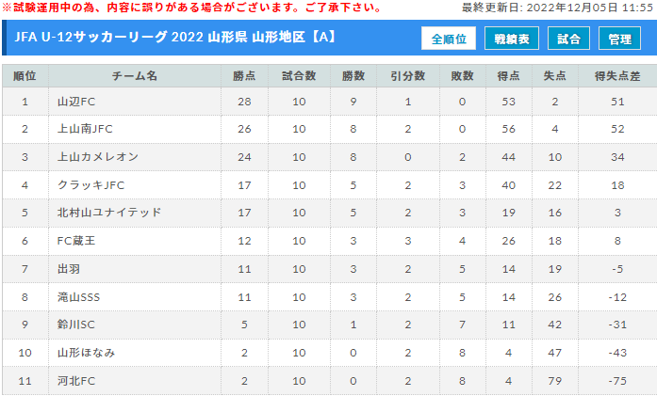Select team 上山南JFC
This screenshot has height=396, width=657.
click(85, 129)
